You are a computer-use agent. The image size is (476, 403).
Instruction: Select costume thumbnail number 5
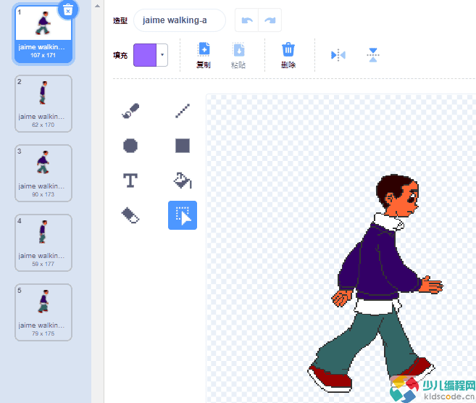pos(43,312)
